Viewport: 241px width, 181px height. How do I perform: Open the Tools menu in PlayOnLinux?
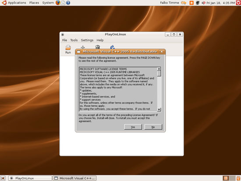(74, 40)
